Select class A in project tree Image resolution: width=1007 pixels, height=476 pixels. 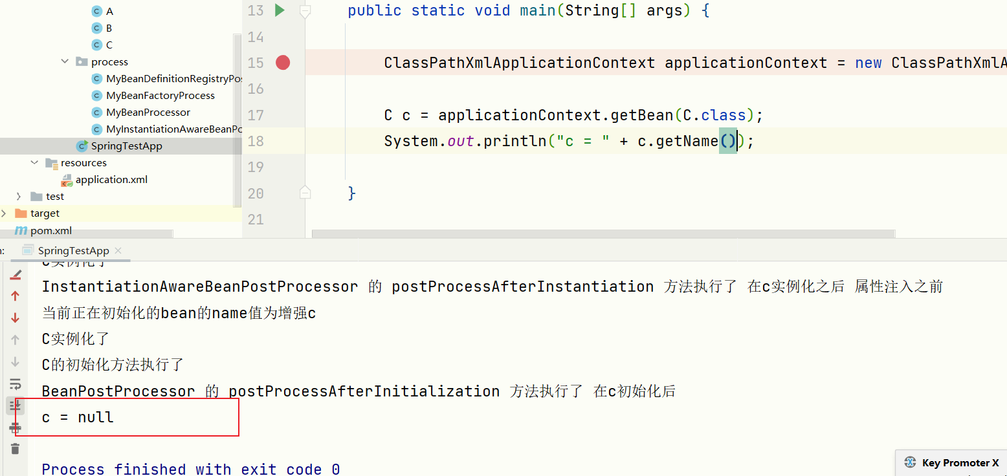(109, 11)
